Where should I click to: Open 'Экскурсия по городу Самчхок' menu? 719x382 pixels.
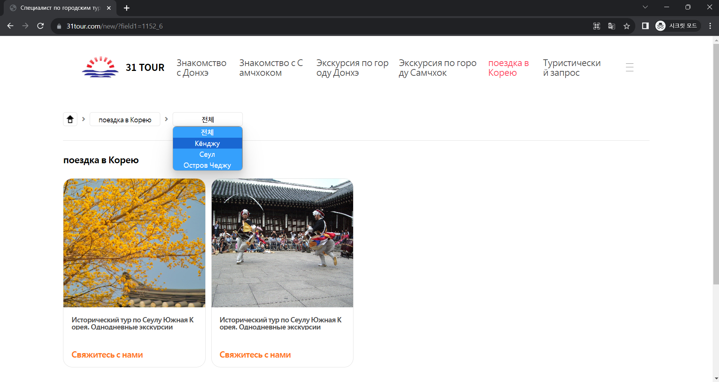pyautogui.click(x=438, y=68)
